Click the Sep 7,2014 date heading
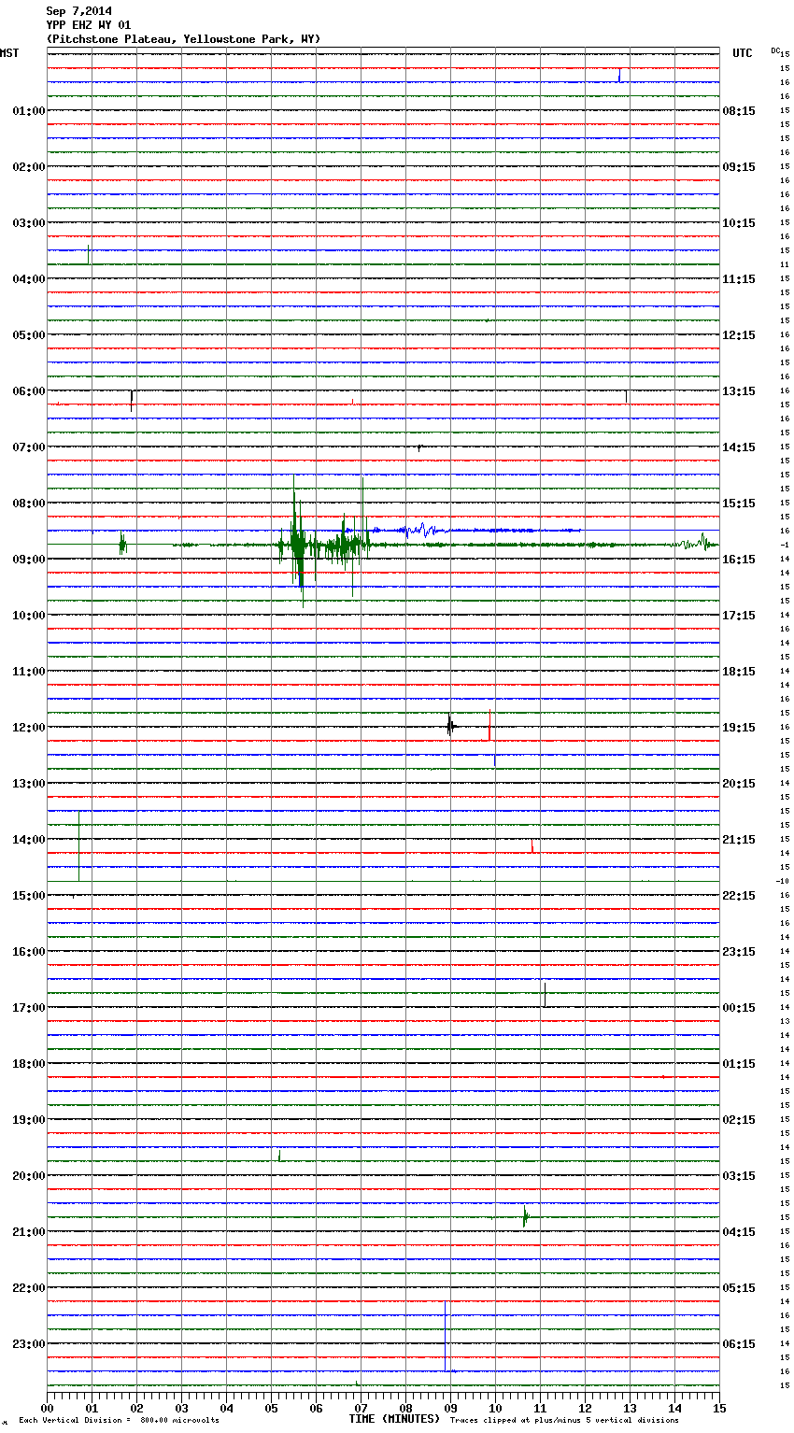 [x=78, y=11]
